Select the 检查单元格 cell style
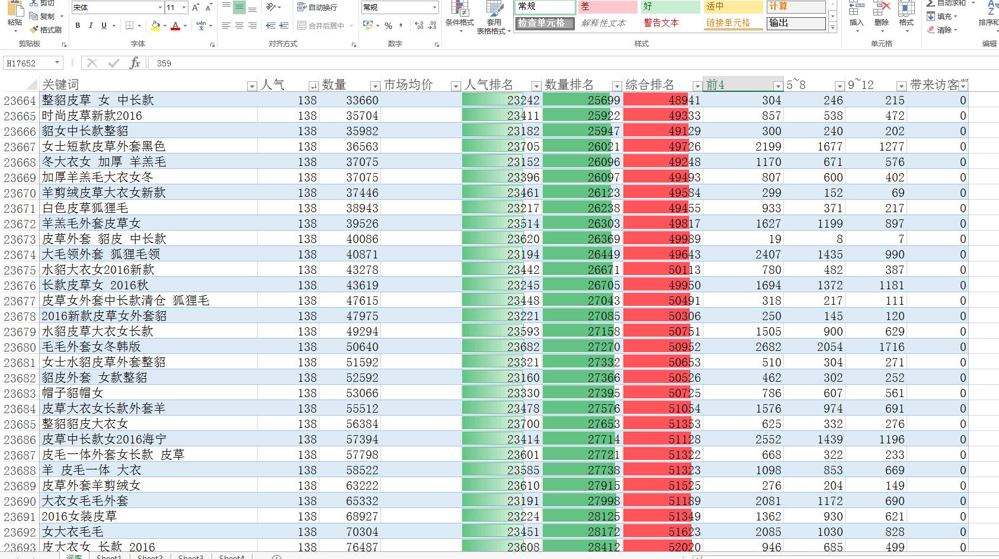The width and height of the screenshot is (999, 559). [x=545, y=23]
